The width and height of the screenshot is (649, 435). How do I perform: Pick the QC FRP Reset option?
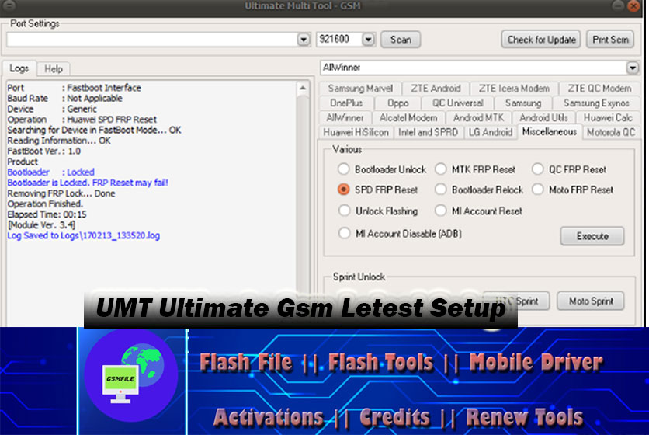tap(538, 169)
